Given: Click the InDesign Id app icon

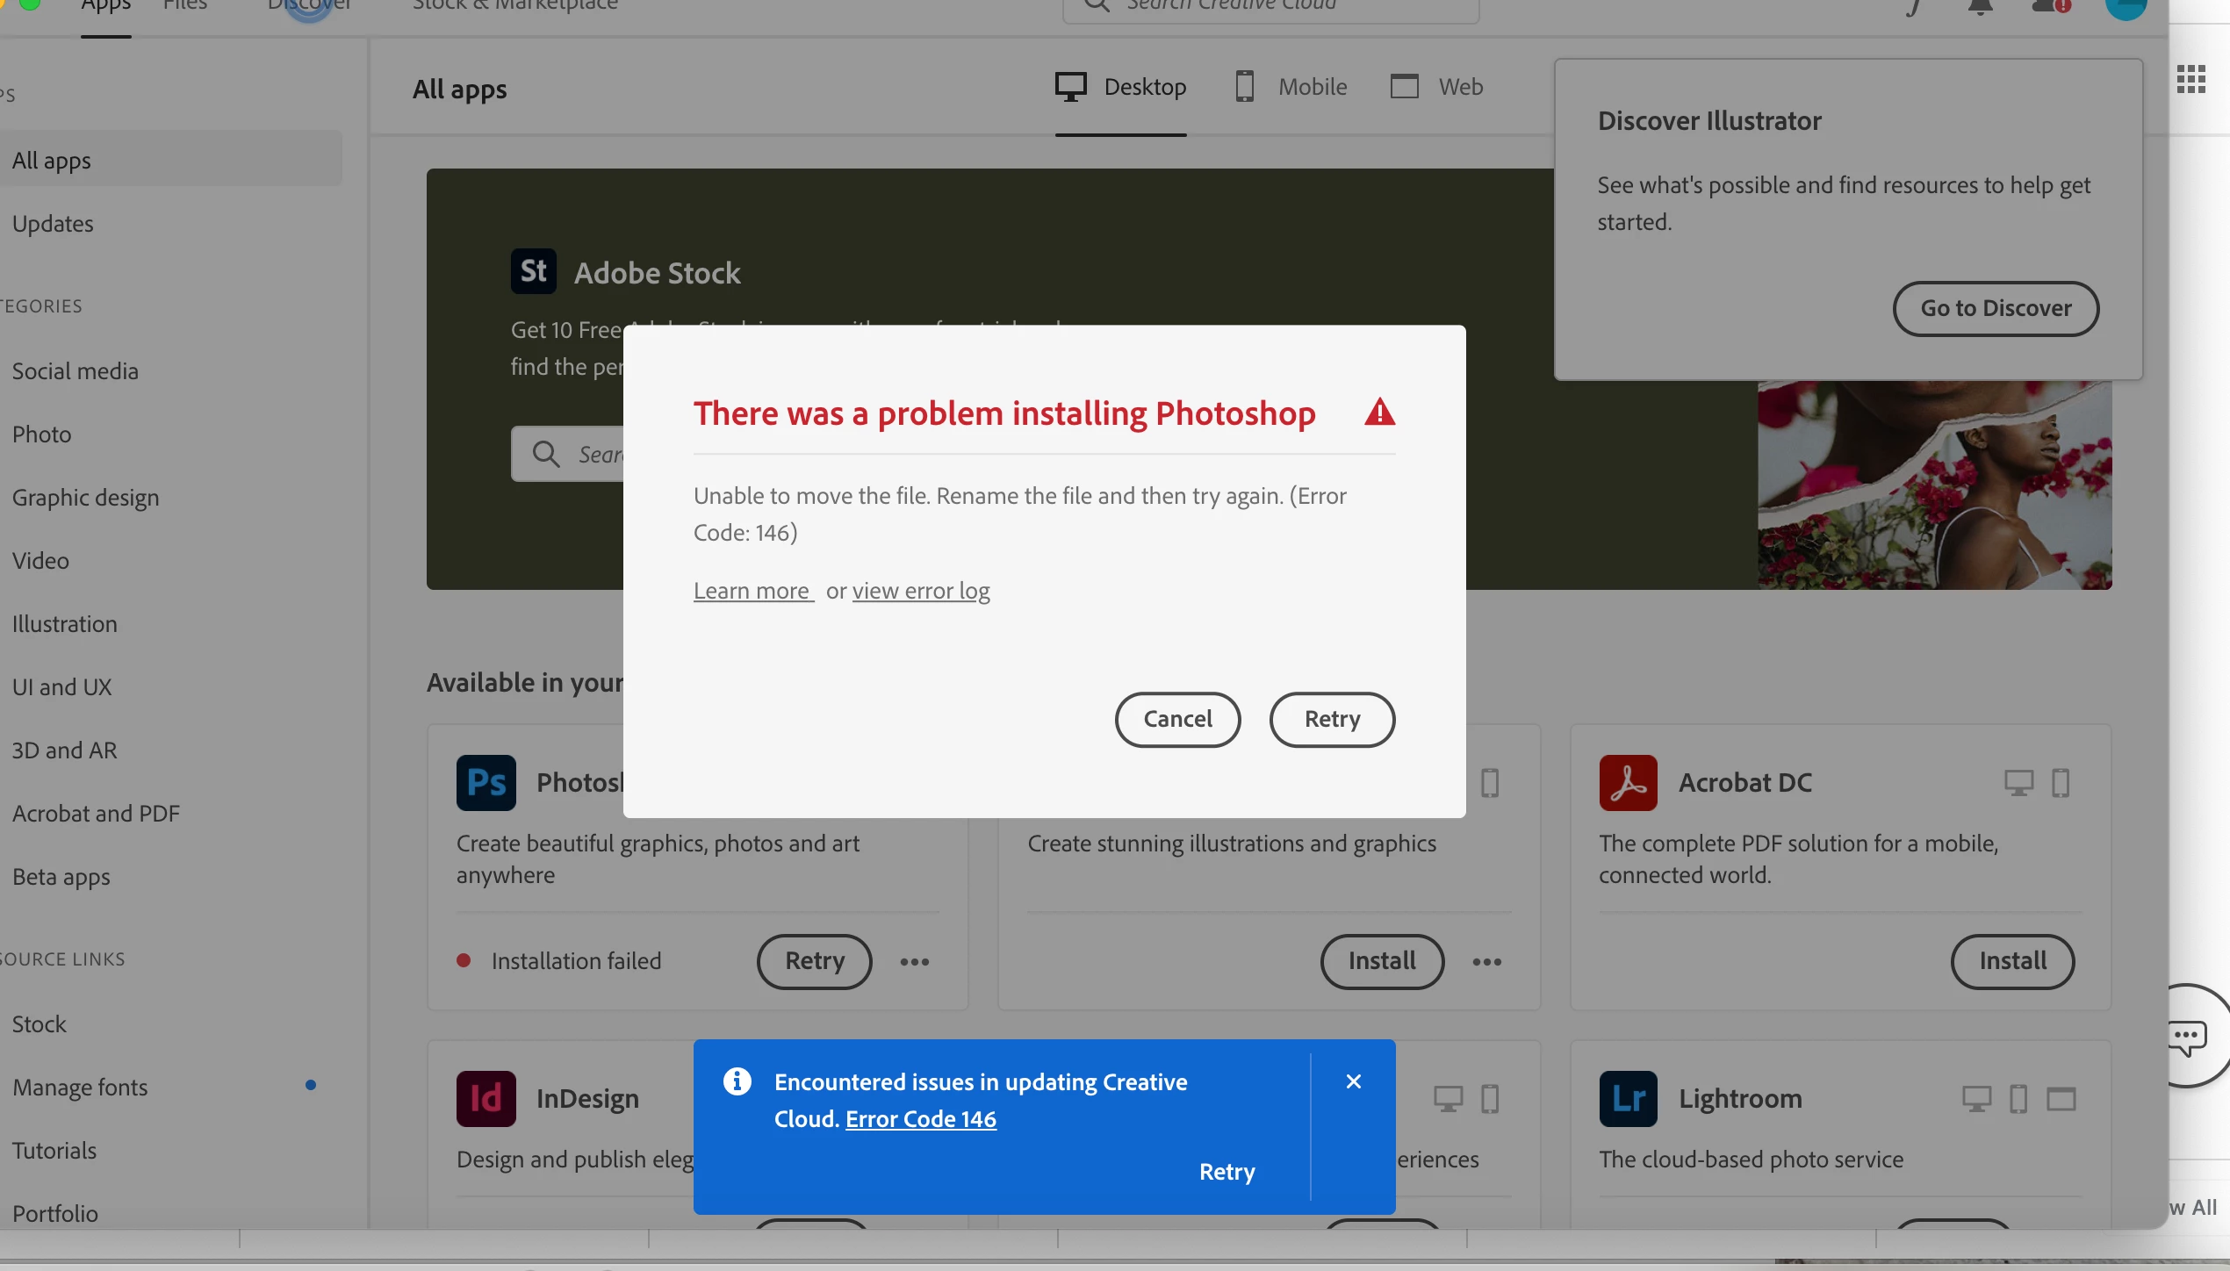Looking at the screenshot, I should point(486,1098).
